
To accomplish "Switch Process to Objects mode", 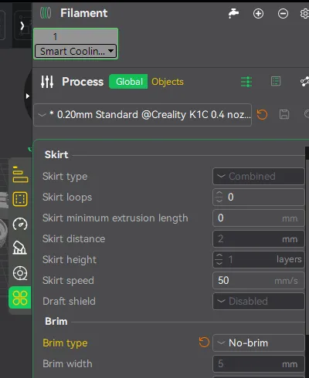I will point(168,82).
